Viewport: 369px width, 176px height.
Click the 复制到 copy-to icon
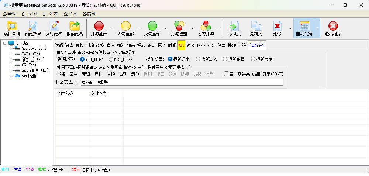(256, 26)
